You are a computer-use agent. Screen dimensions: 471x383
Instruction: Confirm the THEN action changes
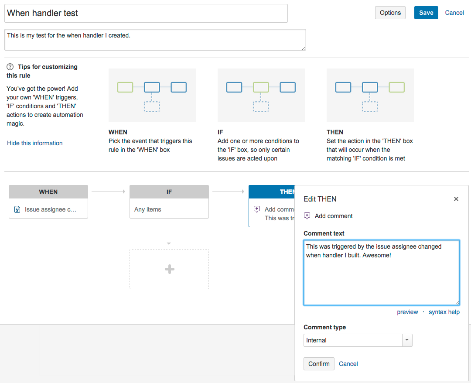pos(319,364)
